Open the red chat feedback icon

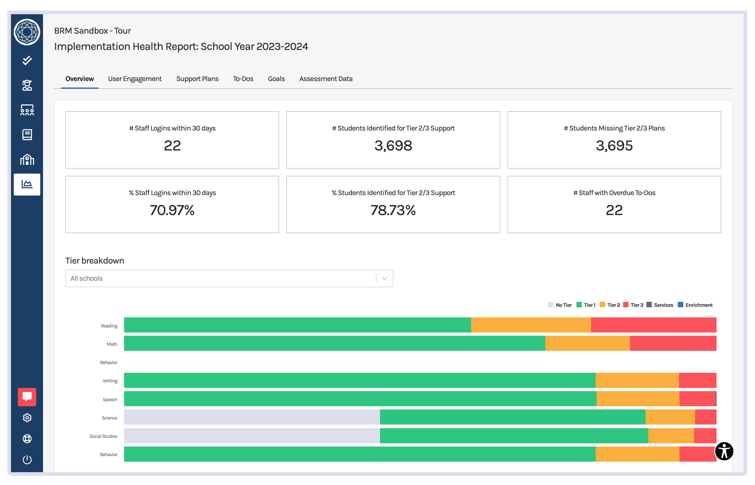click(x=27, y=397)
